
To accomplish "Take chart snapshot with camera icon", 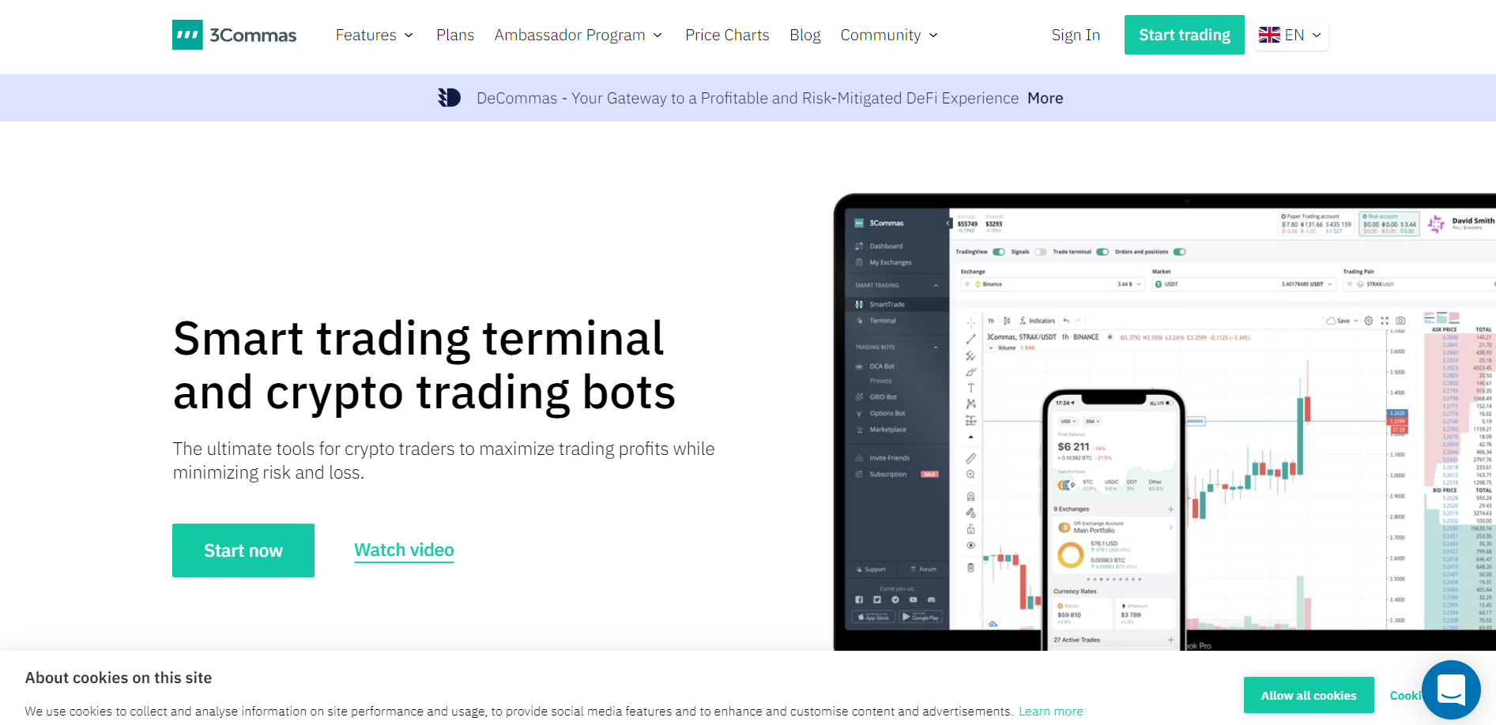I will click(x=1400, y=321).
